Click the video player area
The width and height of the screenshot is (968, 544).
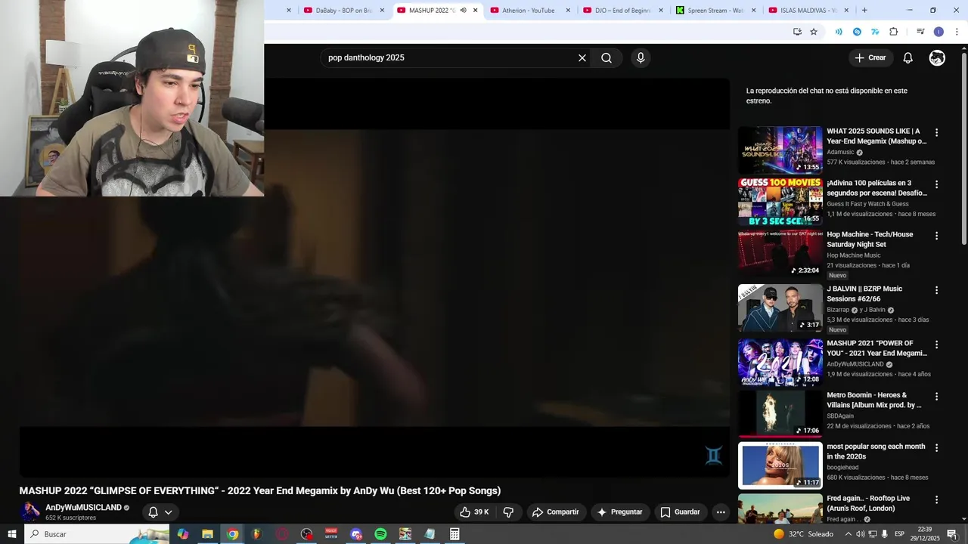pos(374,278)
